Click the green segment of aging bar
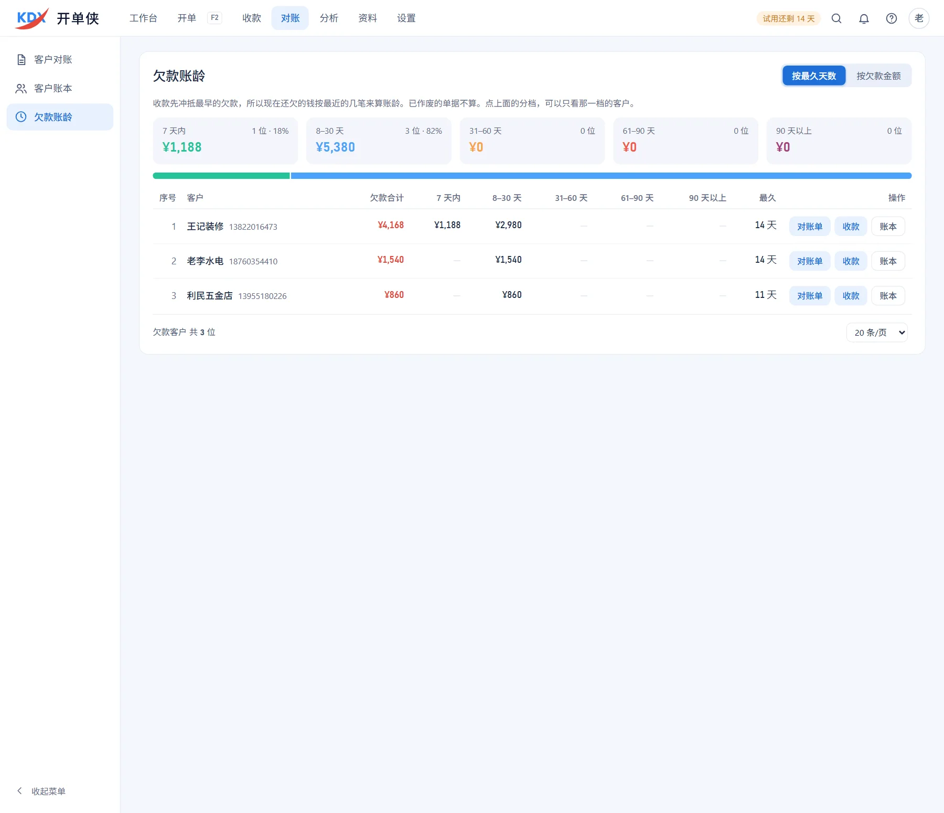Image resolution: width=944 pixels, height=813 pixels. click(221, 176)
